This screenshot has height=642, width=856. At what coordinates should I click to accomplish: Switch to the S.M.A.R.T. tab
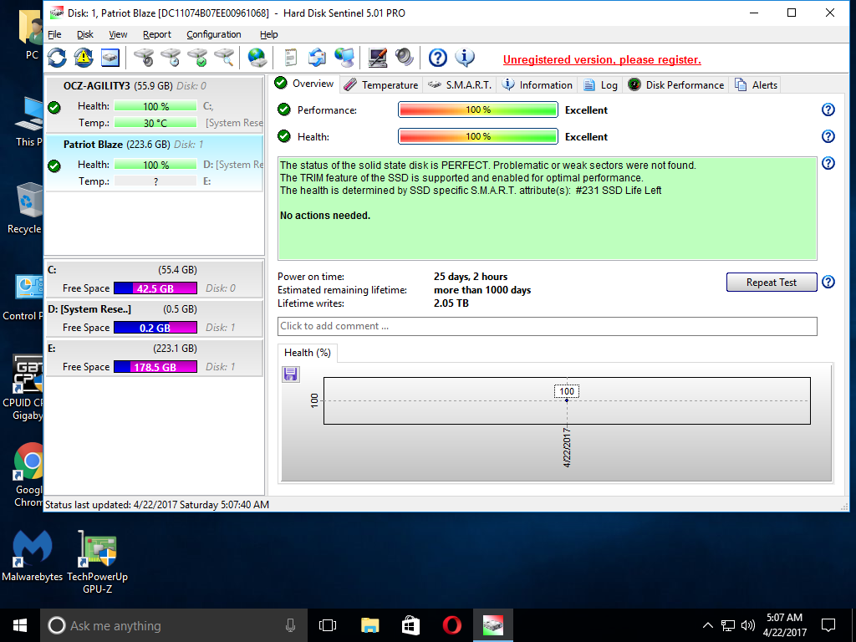pyautogui.click(x=461, y=84)
